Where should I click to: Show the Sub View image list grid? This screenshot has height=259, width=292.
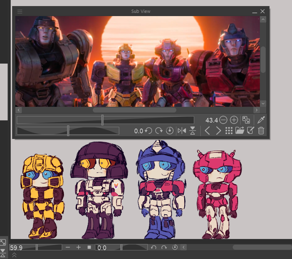(229, 131)
